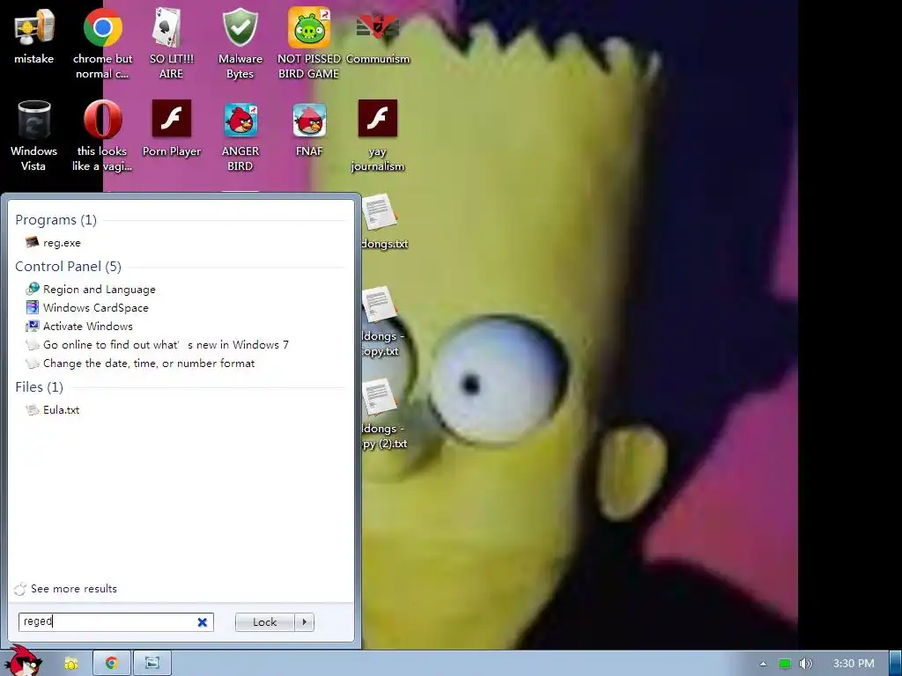Viewport: 902px width, 676px height.
Task: Show hidden system tray icons
Action: (763, 664)
